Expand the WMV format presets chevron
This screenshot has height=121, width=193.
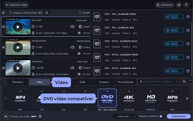tap(64, 91)
